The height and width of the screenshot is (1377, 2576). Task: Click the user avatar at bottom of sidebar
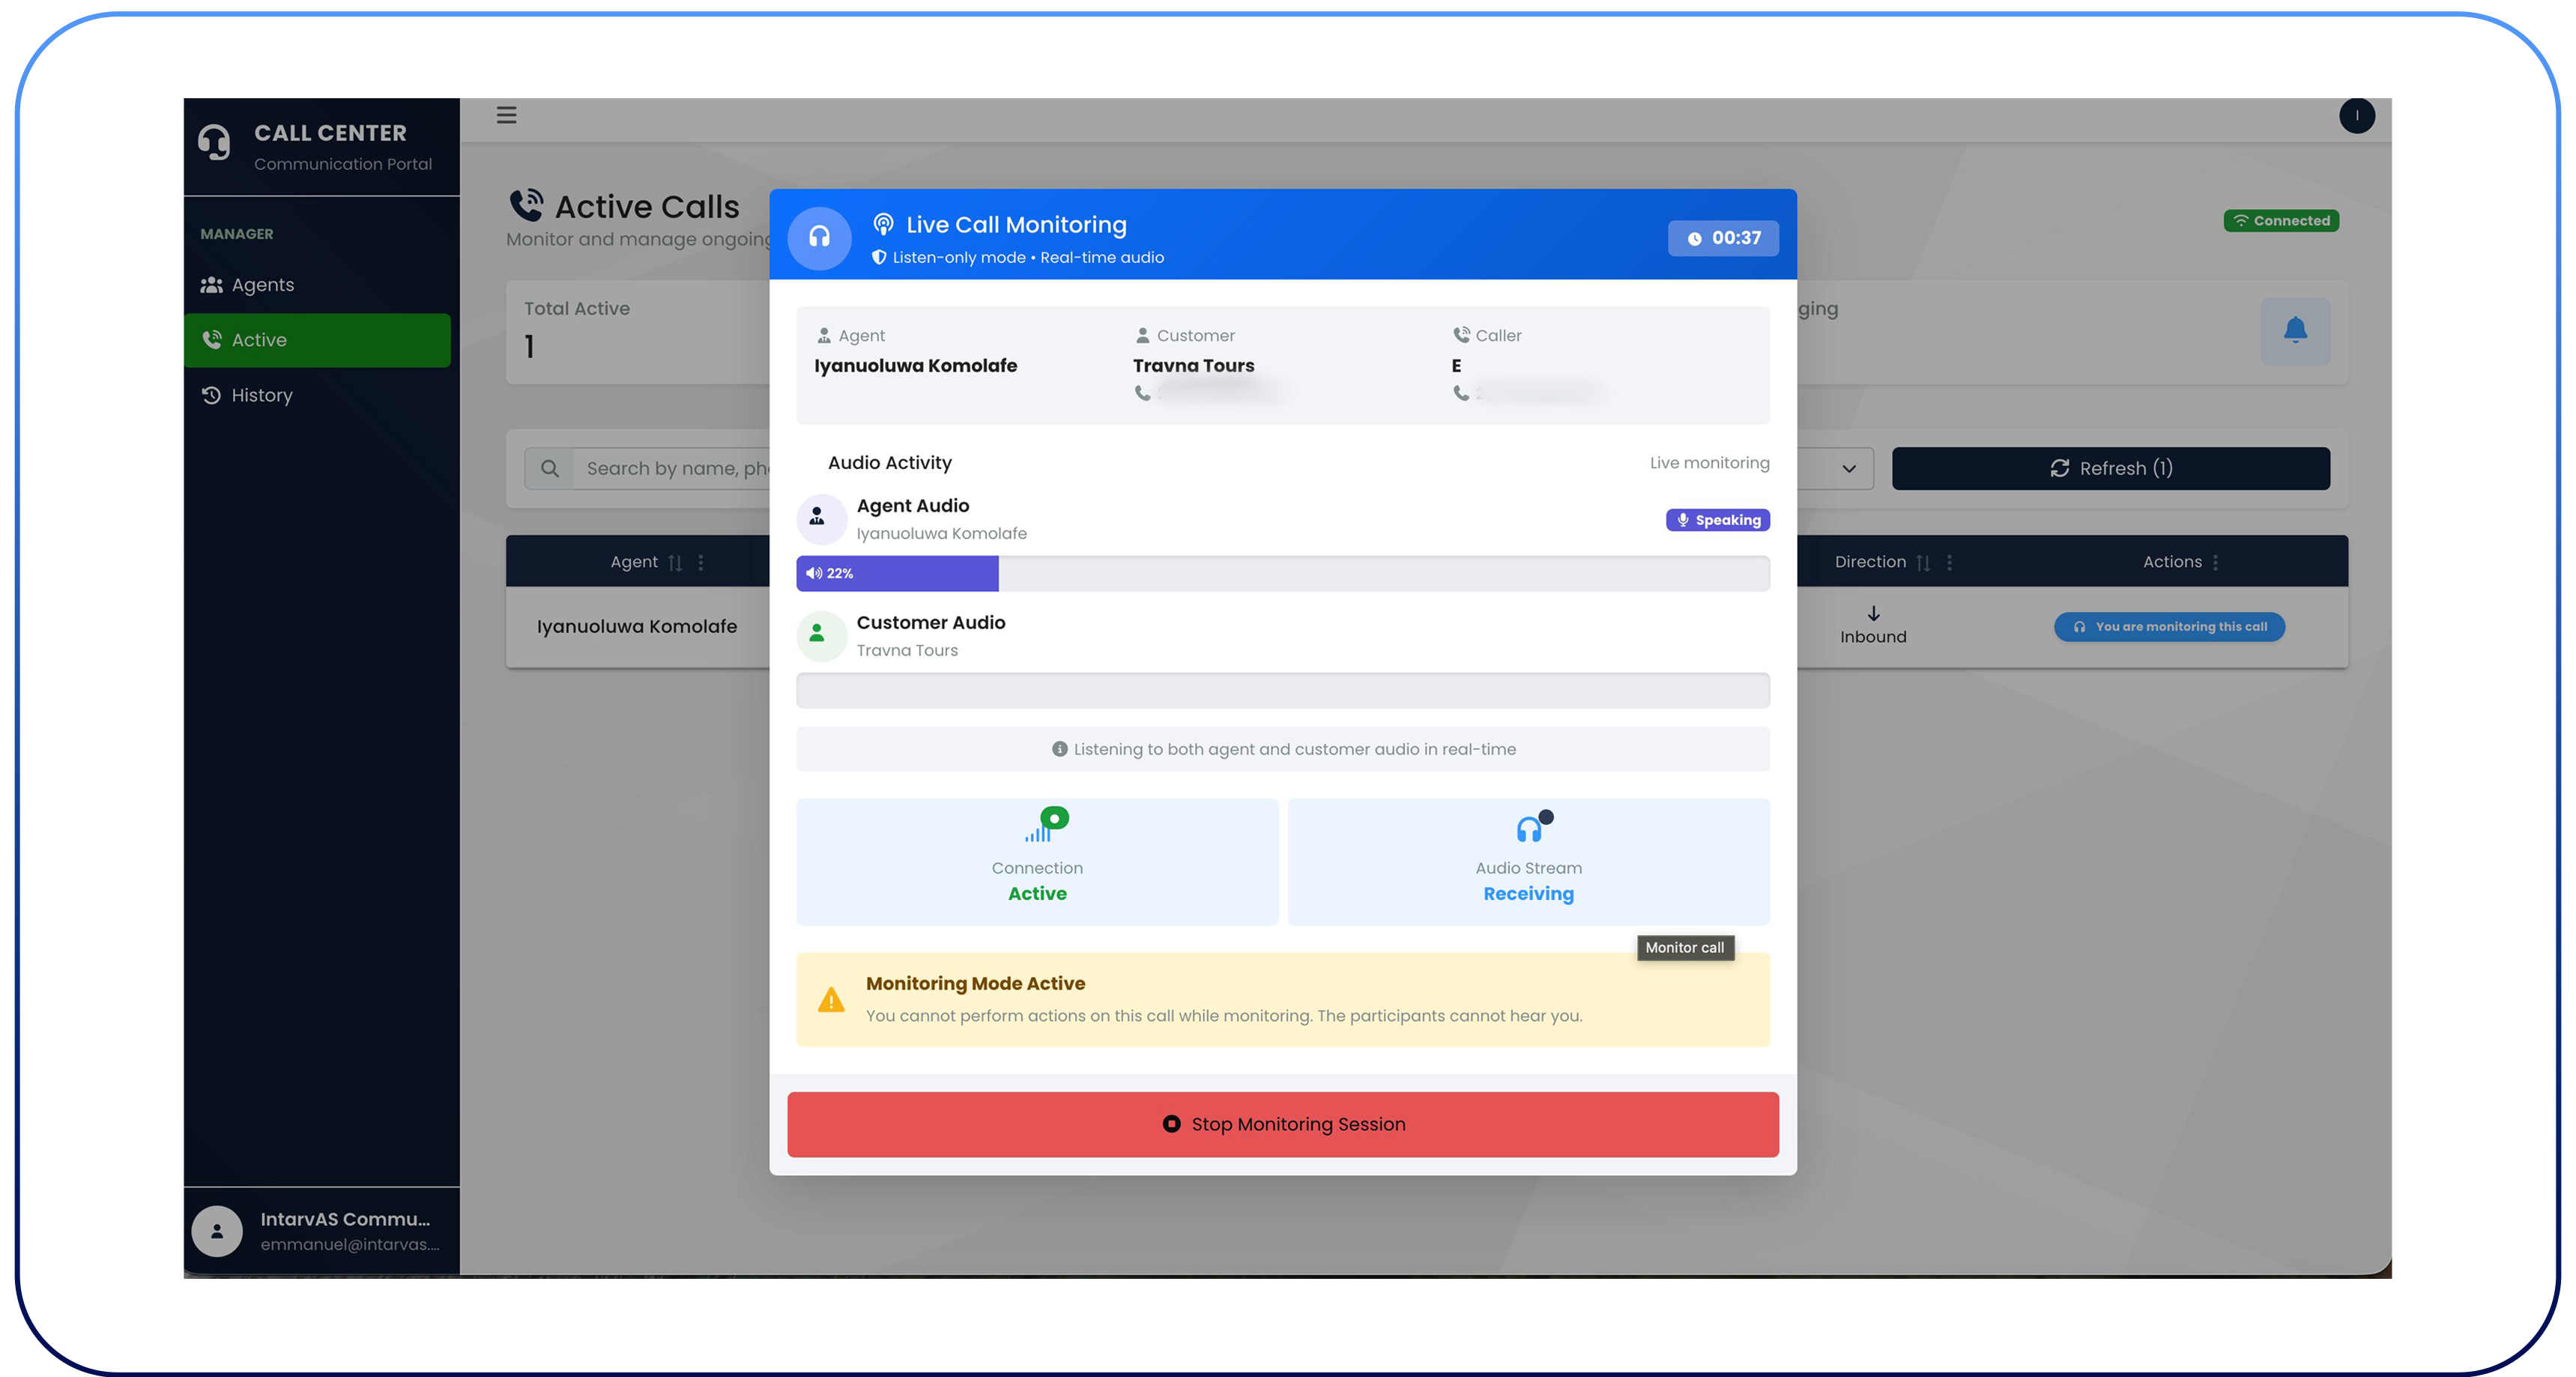click(217, 1230)
